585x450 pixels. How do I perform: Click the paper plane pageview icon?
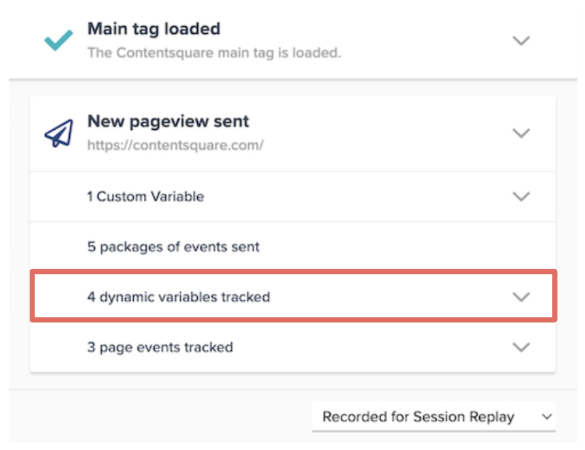click(59, 133)
